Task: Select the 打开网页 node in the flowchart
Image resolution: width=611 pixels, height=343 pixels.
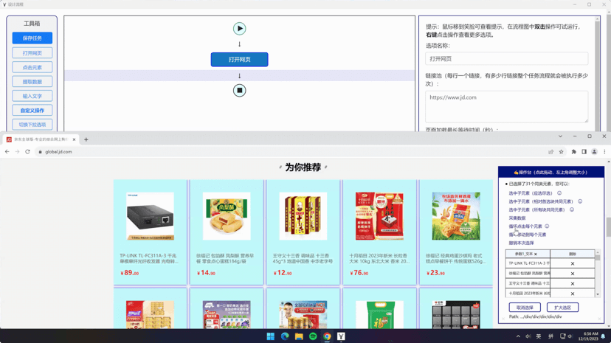Action: click(239, 60)
